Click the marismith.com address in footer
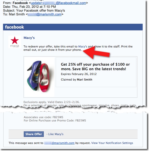 tap(59, 143)
